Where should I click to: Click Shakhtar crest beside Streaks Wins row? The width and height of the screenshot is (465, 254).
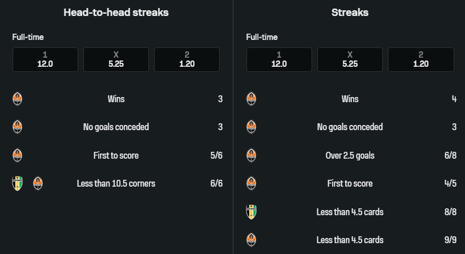251,99
